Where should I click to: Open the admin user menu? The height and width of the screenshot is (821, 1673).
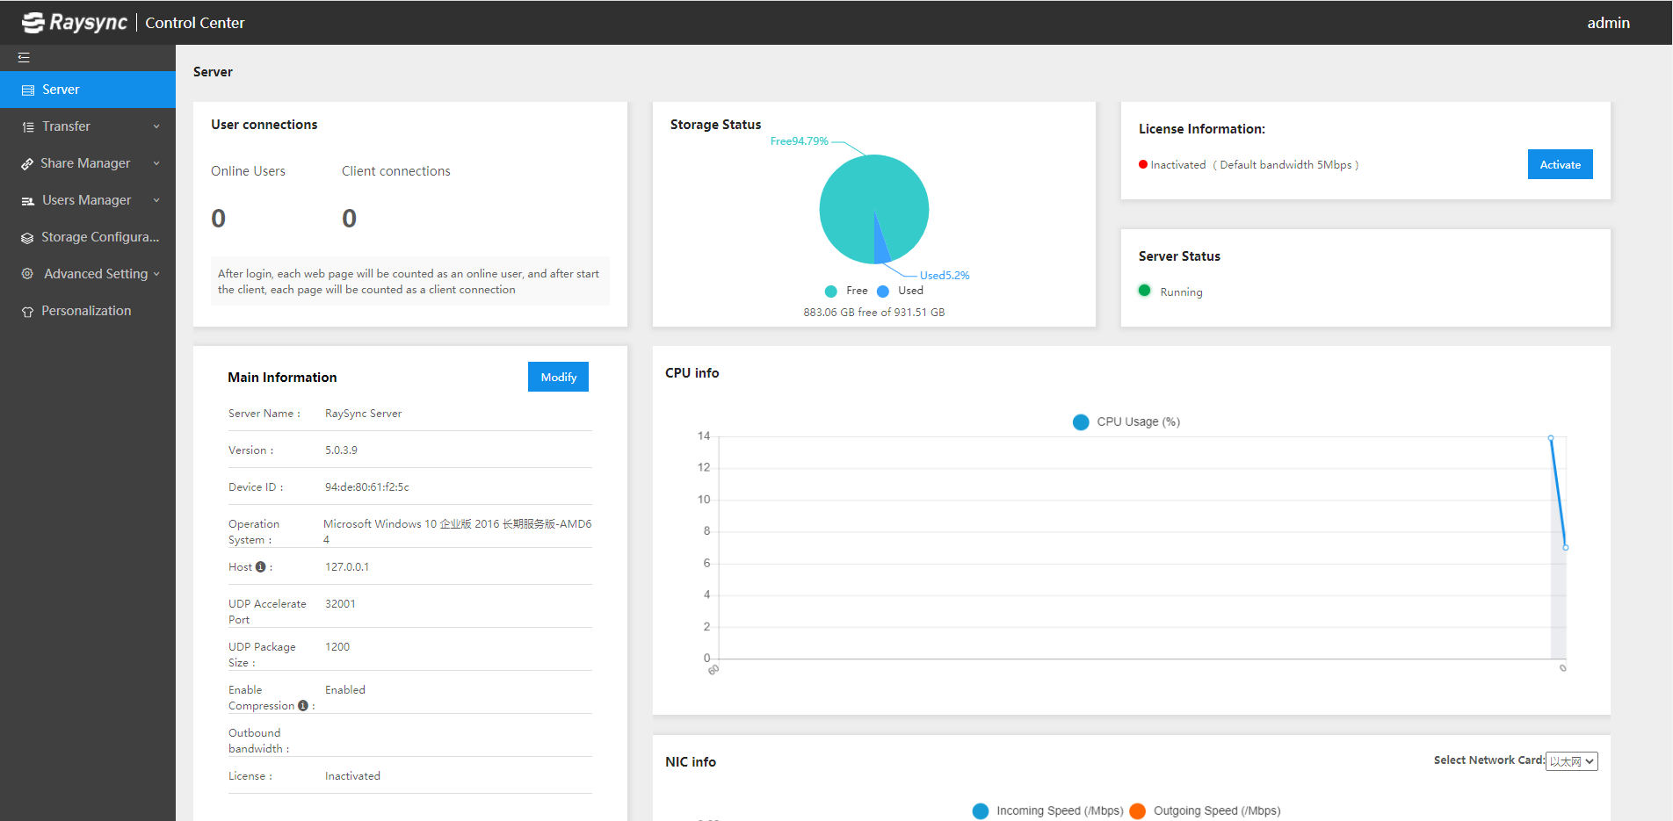[1608, 23]
